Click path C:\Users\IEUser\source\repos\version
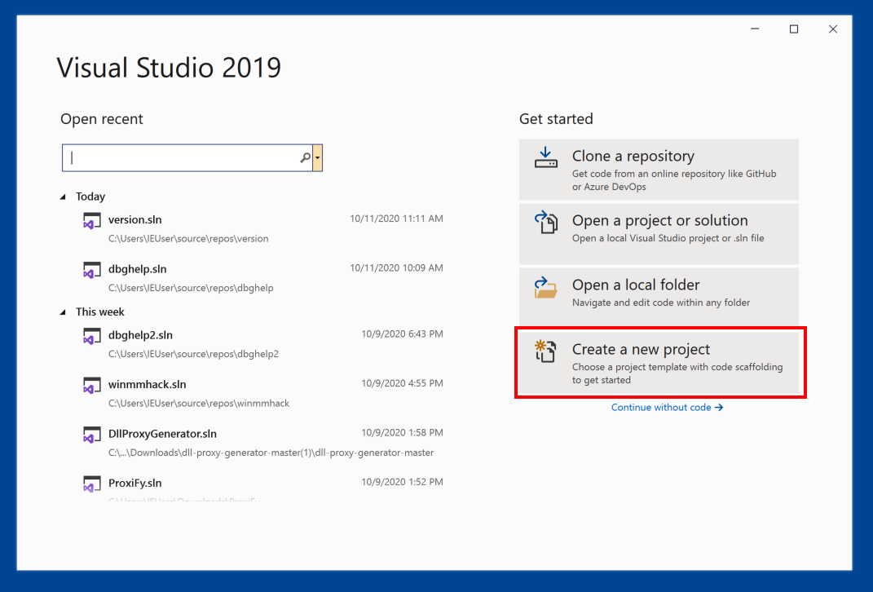Image resolution: width=873 pixels, height=592 pixels. (188, 238)
